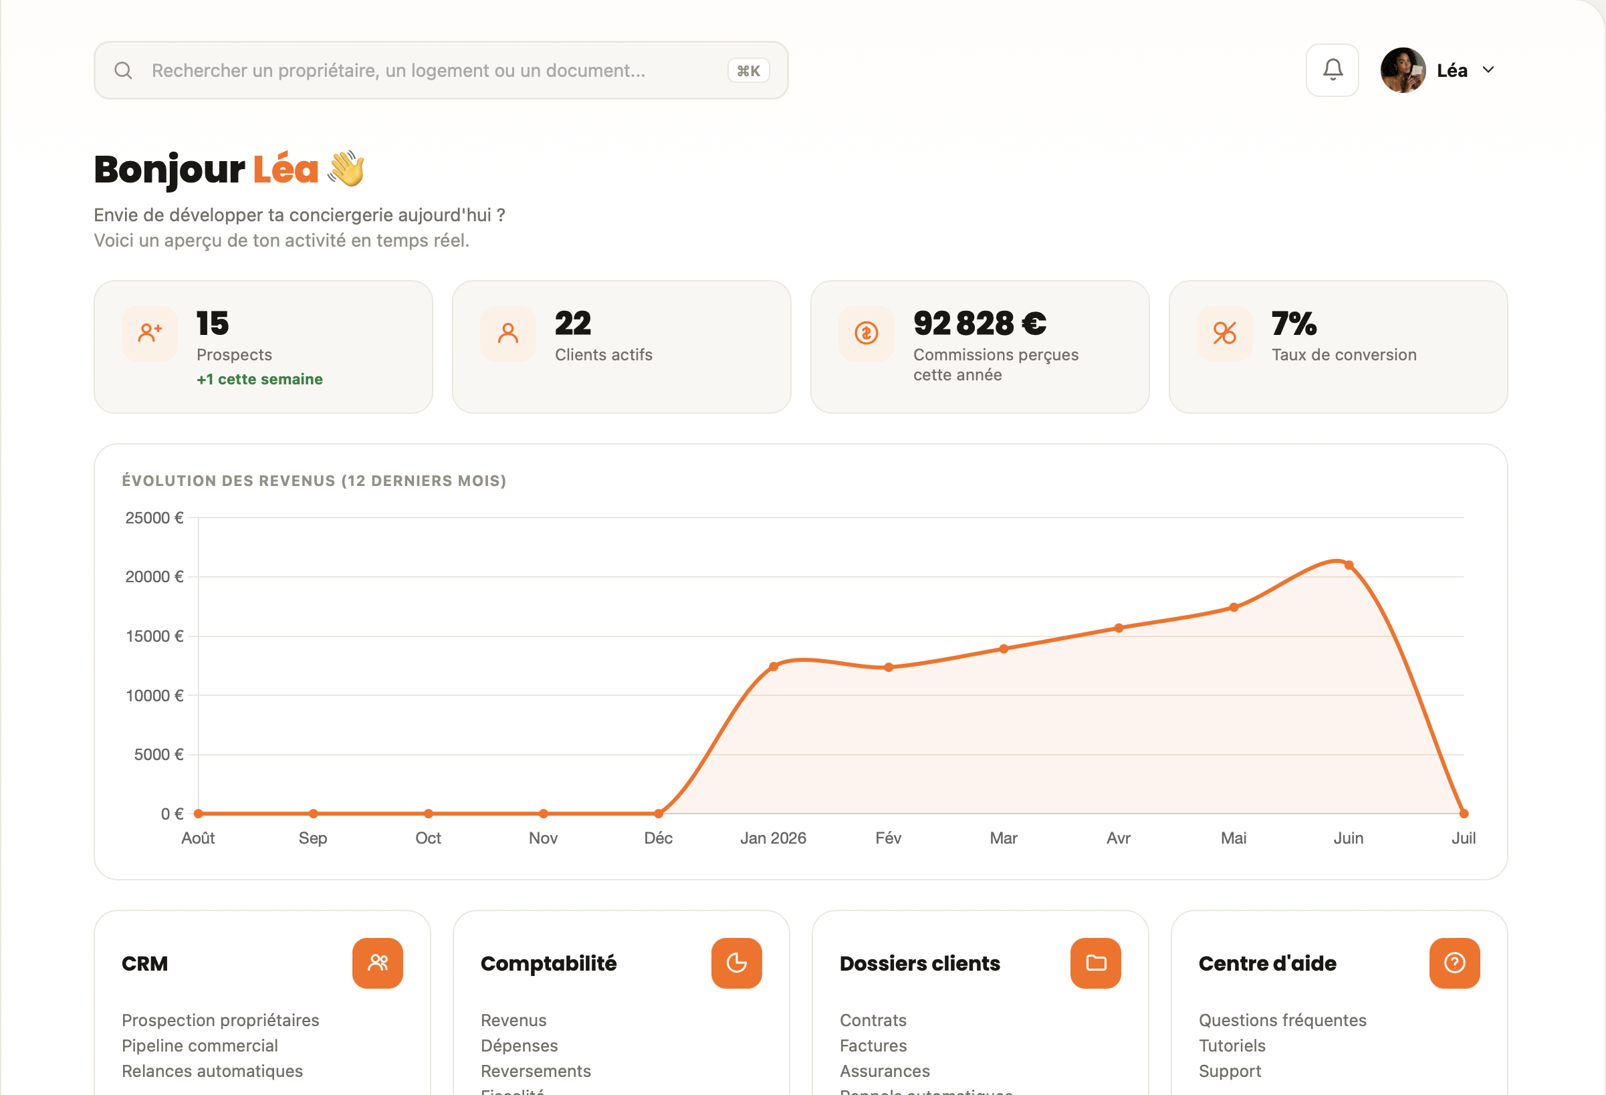
Task: Click the Fév data point on chart
Action: [x=889, y=667]
